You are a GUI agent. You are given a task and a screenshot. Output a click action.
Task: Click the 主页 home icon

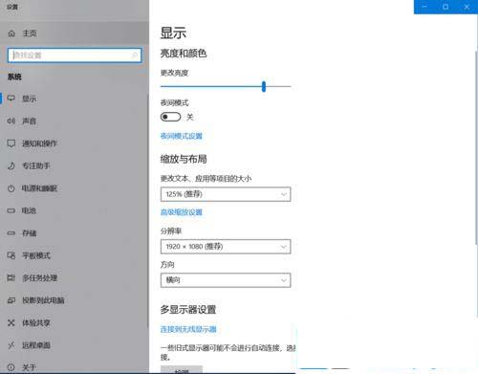[x=11, y=33]
